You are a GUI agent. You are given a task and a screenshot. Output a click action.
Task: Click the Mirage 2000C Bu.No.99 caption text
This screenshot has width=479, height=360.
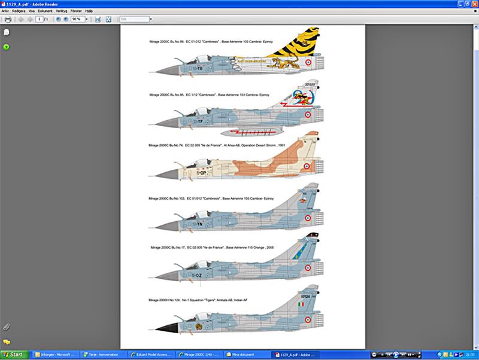pyautogui.click(x=211, y=41)
